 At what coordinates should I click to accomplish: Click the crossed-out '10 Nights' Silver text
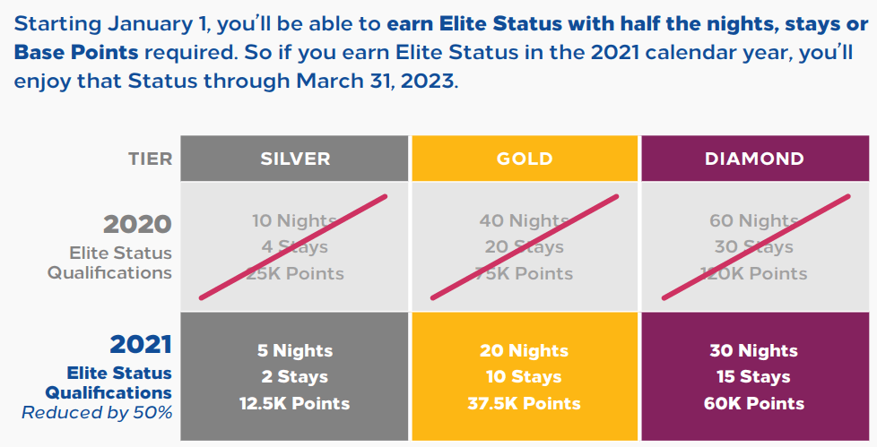tap(294, 220)
